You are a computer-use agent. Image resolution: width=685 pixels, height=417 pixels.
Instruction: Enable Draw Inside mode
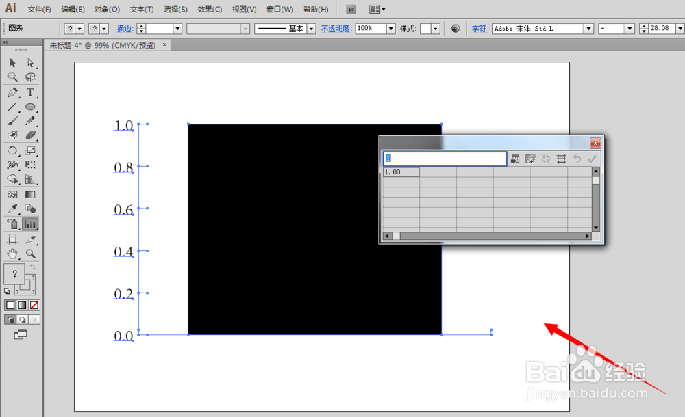[x=34, y=320]
